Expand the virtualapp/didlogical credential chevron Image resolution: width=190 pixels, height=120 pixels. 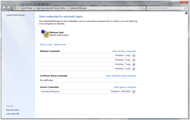[134, 92]
